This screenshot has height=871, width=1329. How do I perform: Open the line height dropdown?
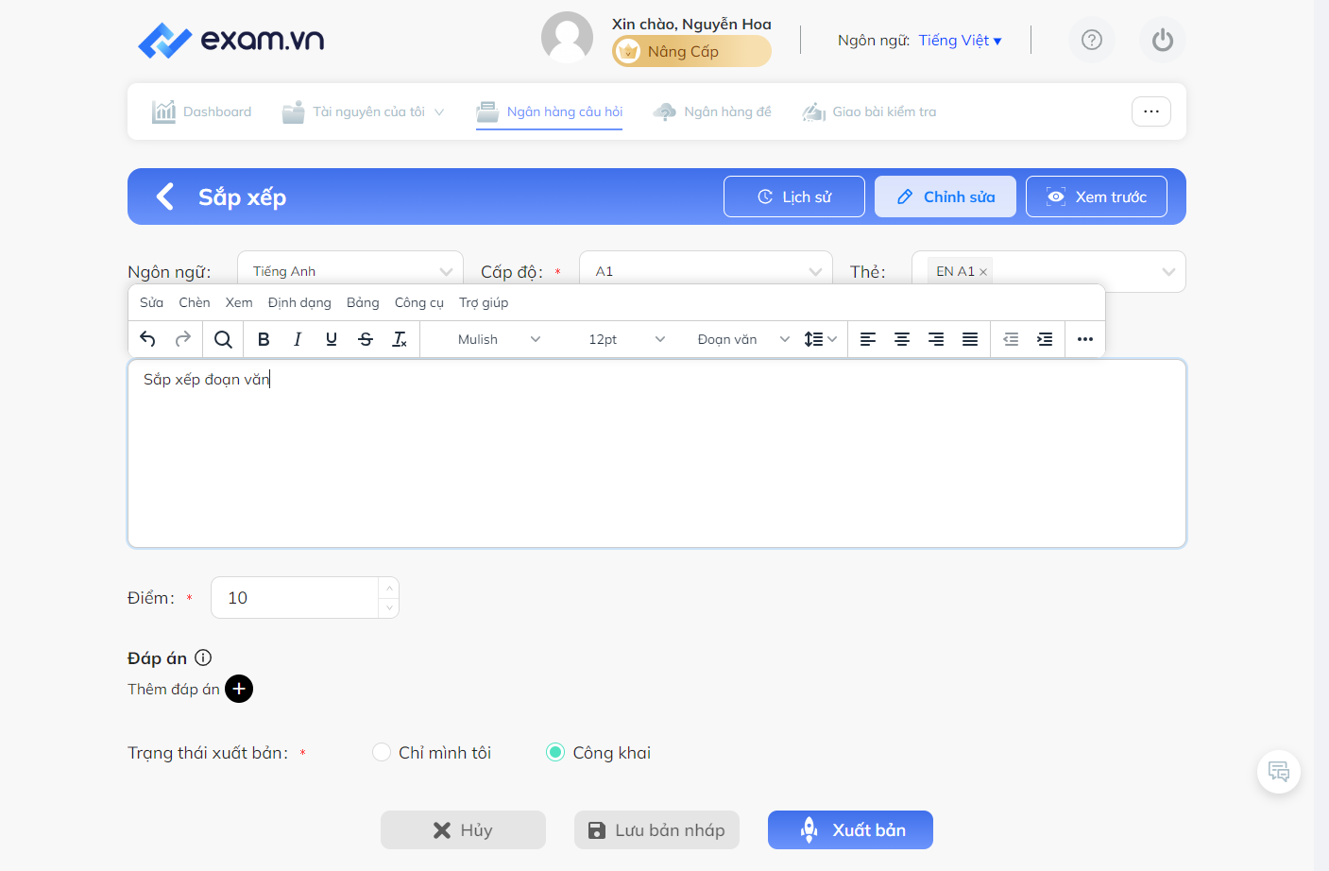(x=820, y=339)
